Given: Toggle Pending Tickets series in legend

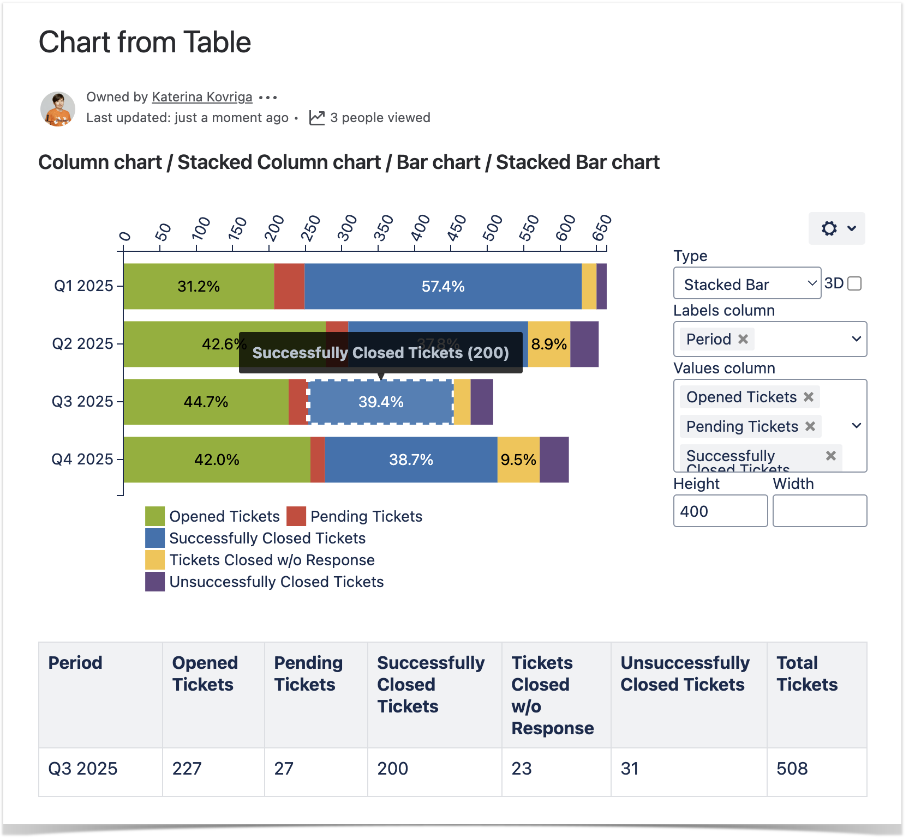Looking at the screenshot, I should tap(296, 516).
